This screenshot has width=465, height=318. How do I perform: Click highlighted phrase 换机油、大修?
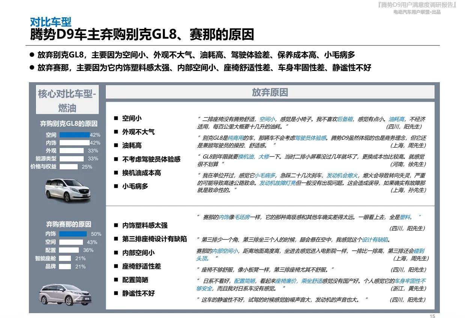coord(254,157)
